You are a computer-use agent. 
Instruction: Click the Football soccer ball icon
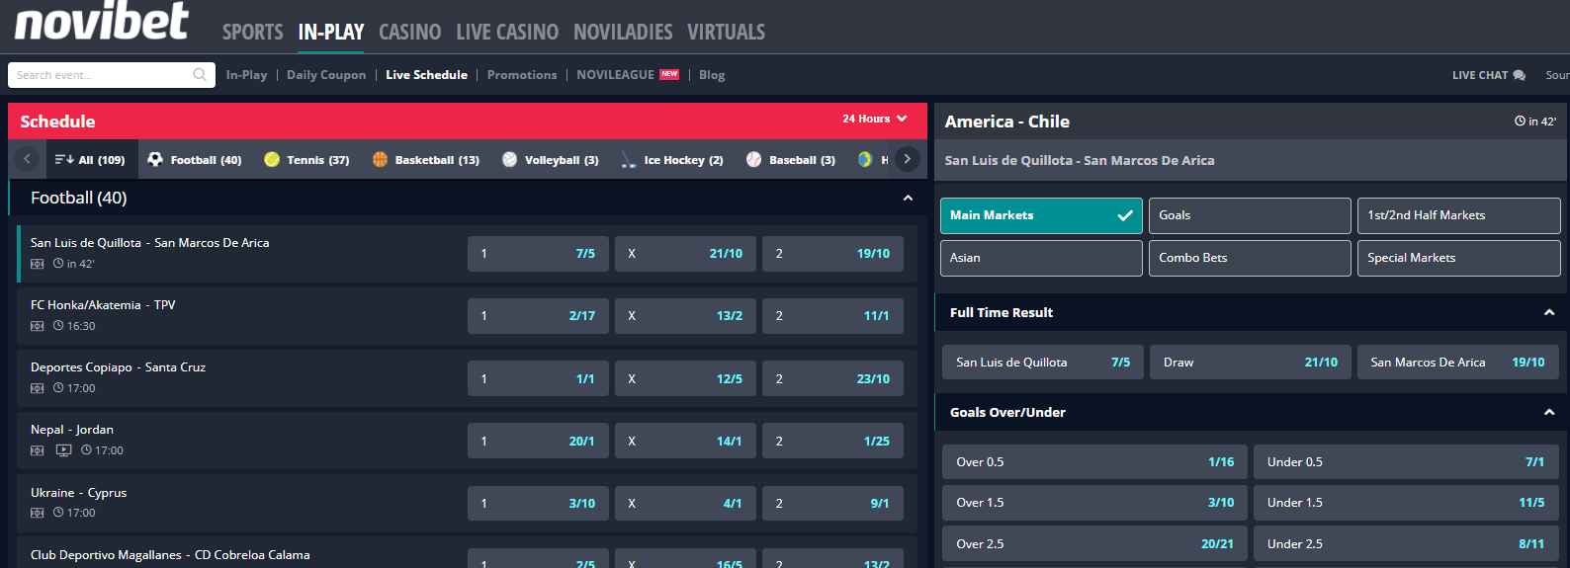pyautogui.click(x=155, y=159)
